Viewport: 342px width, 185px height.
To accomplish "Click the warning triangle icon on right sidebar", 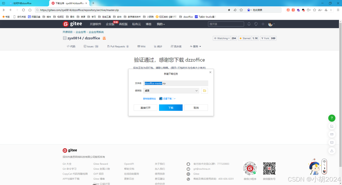I will [332, 151].
